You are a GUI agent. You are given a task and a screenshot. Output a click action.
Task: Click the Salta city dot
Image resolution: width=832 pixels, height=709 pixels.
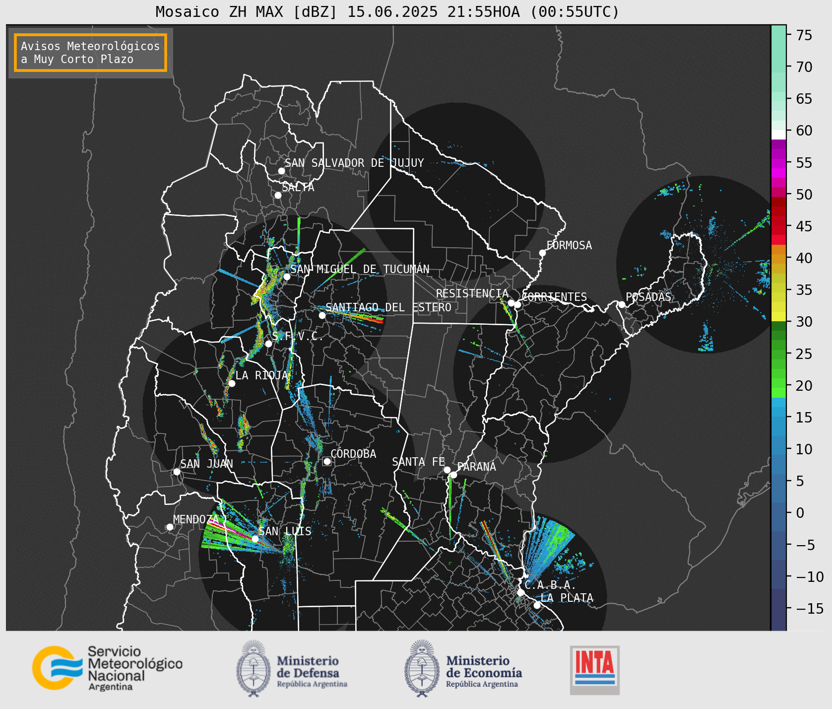278,195
